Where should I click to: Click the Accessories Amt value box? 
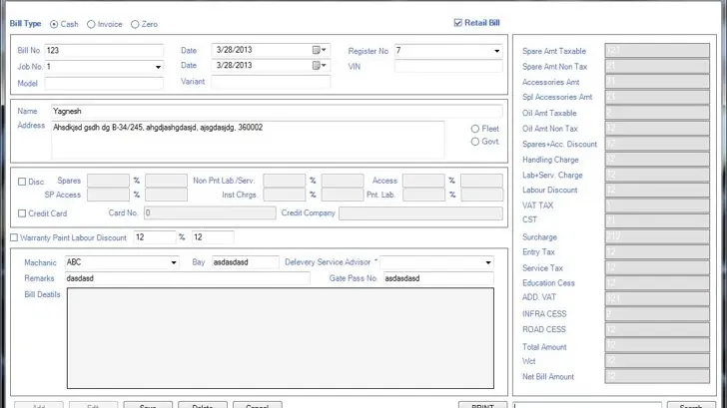(657, 82)
